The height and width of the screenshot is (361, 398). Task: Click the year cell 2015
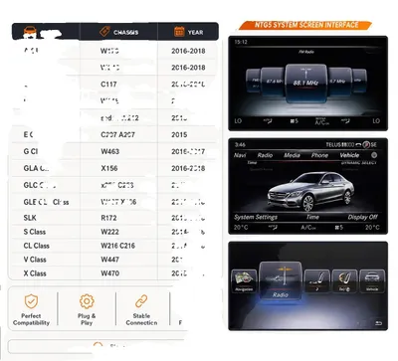179,135
